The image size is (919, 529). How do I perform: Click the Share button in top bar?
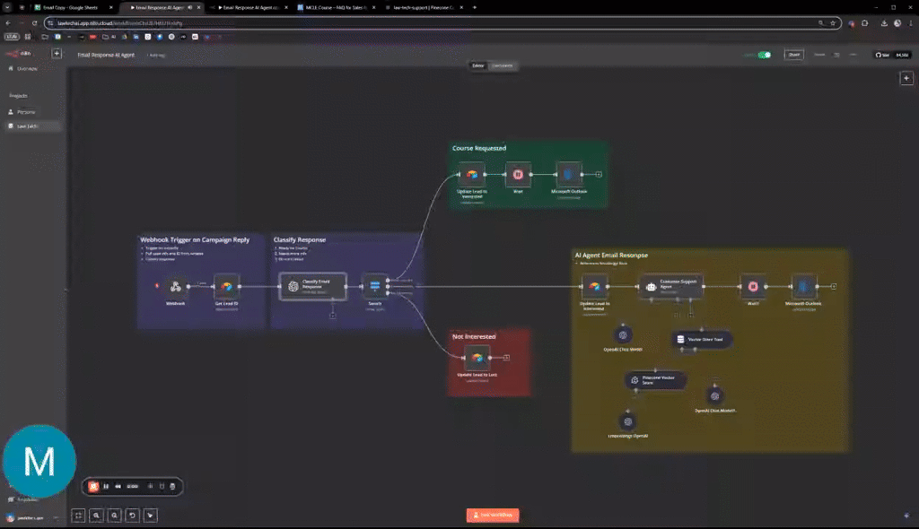click(793, 55)
